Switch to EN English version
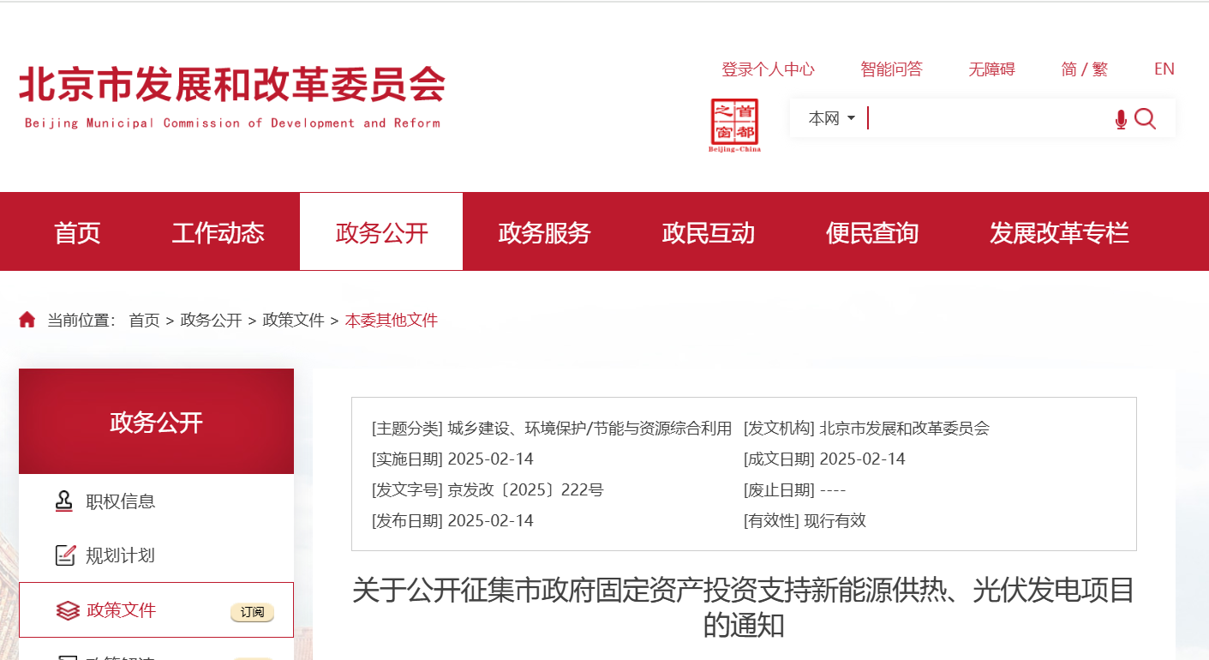 coord(1164,69)
